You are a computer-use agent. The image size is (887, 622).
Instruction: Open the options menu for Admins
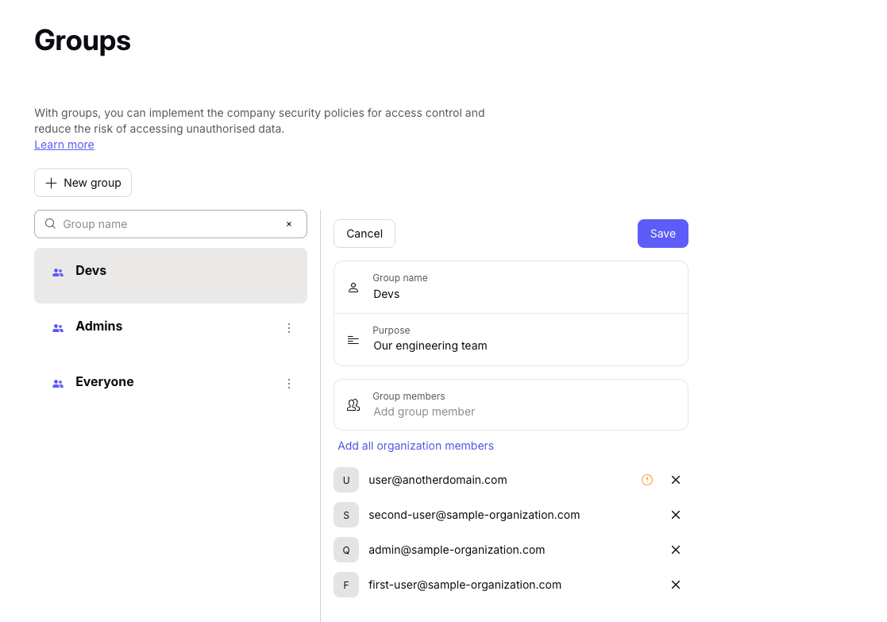tap(289, 327)
